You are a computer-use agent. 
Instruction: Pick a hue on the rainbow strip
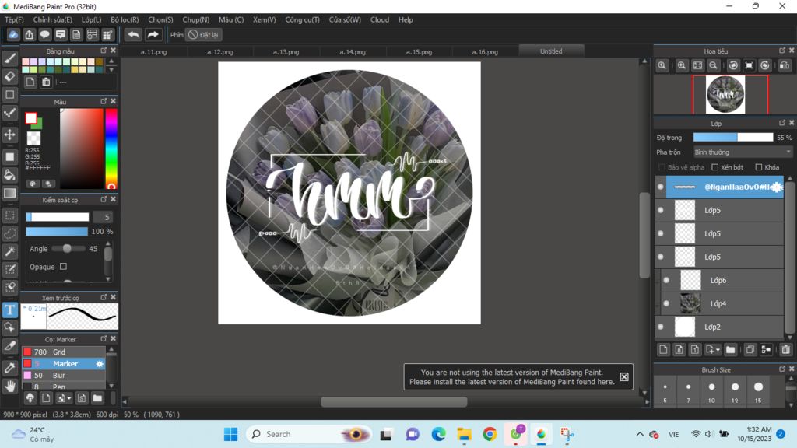point(111,148)
